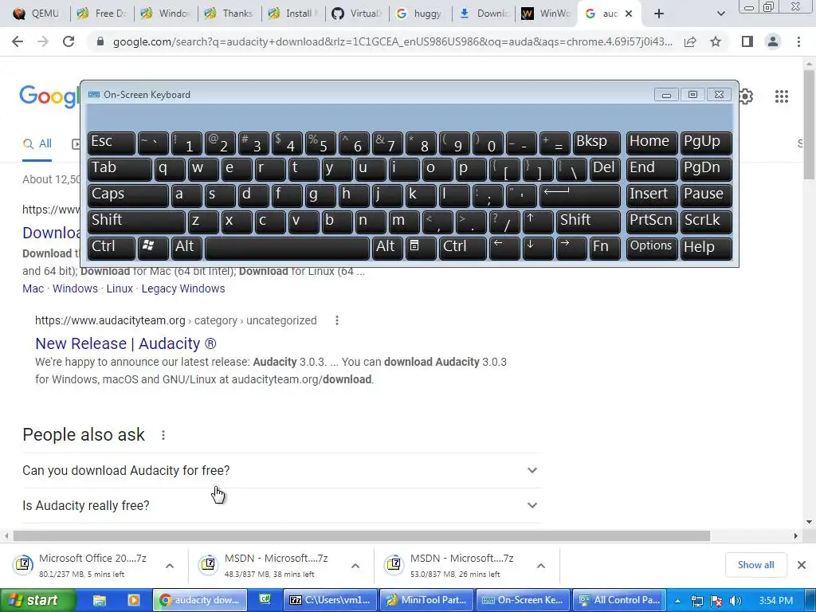Click the Esc key on On-Screen Keyboard

point(112,143)
